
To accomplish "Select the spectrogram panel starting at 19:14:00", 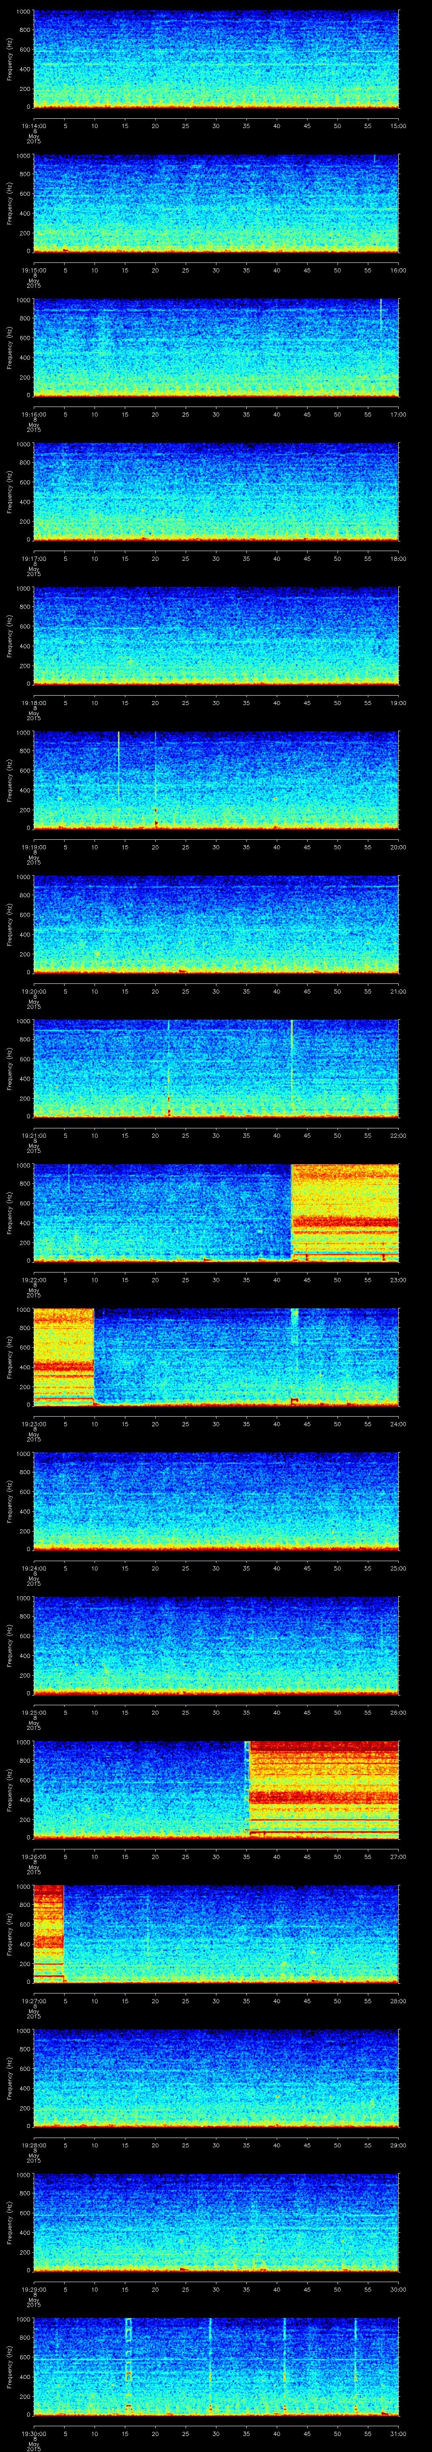I will pyautogui.click(x=216, y=59).
